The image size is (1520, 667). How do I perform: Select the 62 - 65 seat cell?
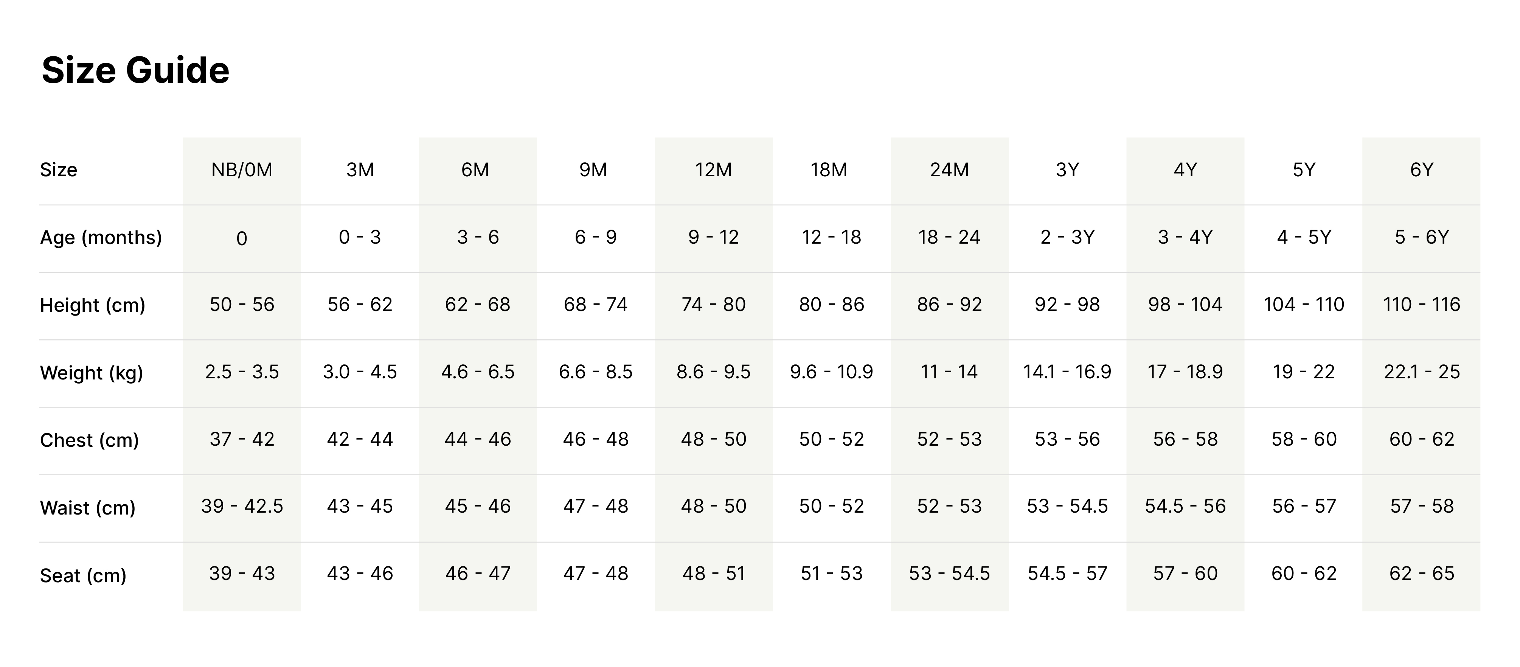[x=1421, y=573]
